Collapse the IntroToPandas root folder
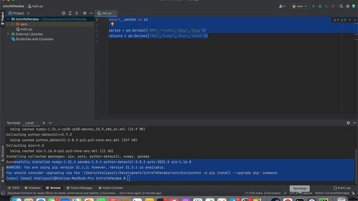The height and width of the screenshot is (201, 358). [8, 19]
